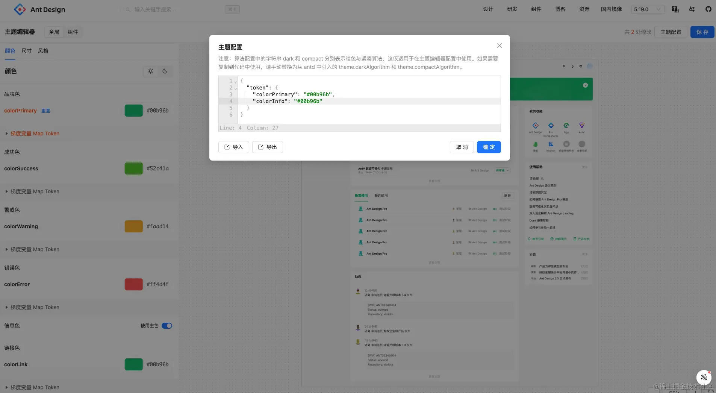This screenshot has width=716, height=393.
Task: Fold code at line 1 arrow
Action: click(x=236, y=82)
